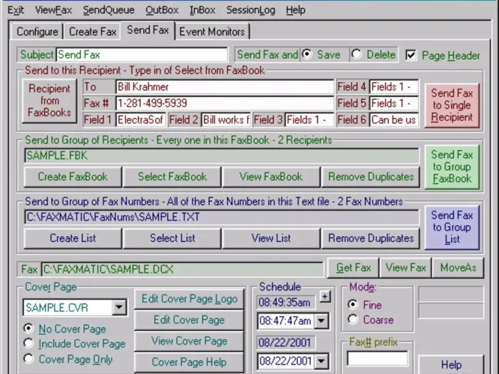Switch to the Event Monitors tab
The image size is (499, 374).
point(212,32)
